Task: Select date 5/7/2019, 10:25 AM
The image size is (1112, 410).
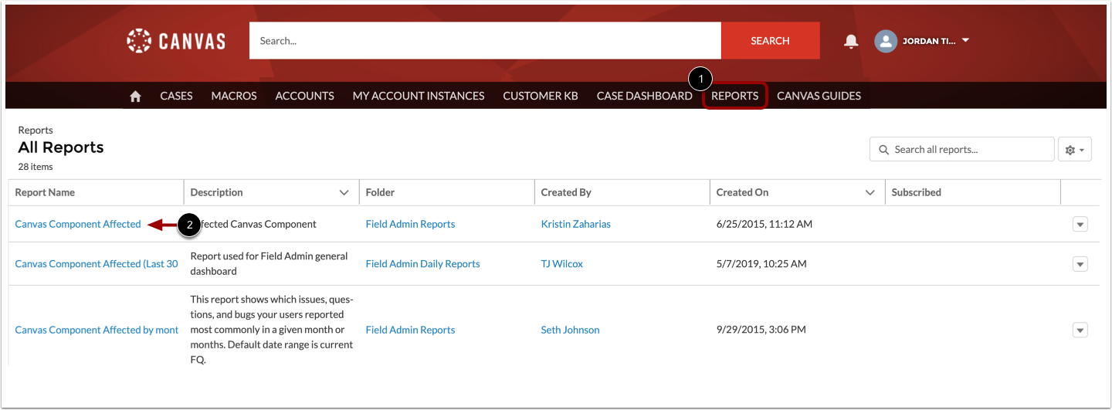Action: coord(761,264)
